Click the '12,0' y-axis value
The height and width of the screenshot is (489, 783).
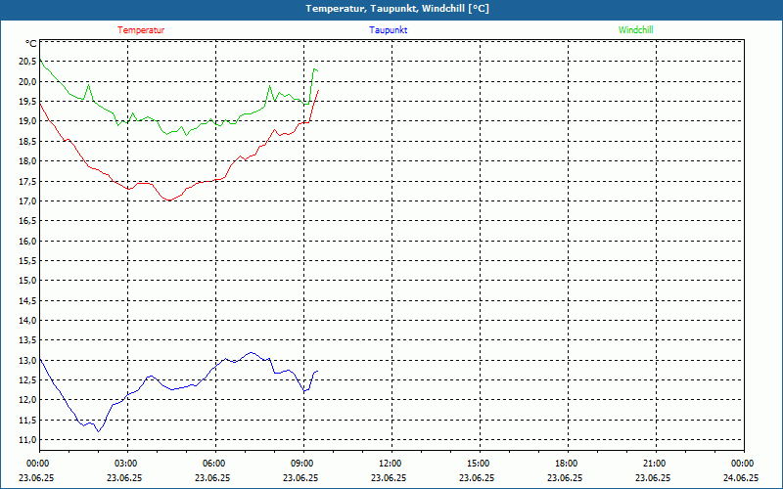28,400
